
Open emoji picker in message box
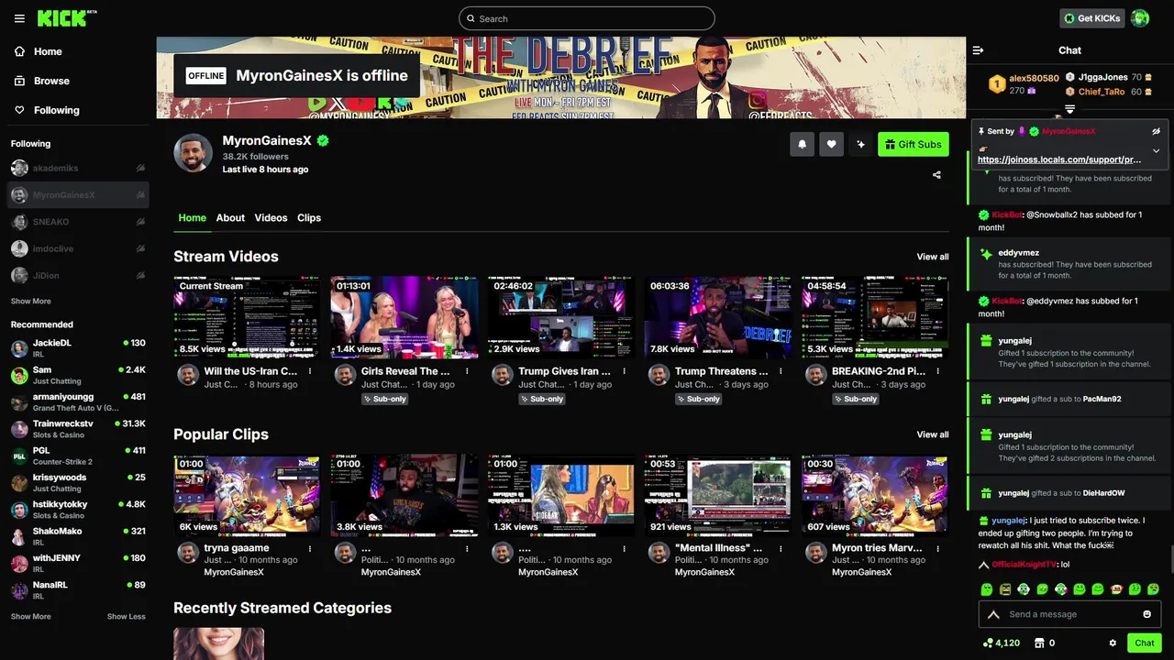coord(1146,614)
